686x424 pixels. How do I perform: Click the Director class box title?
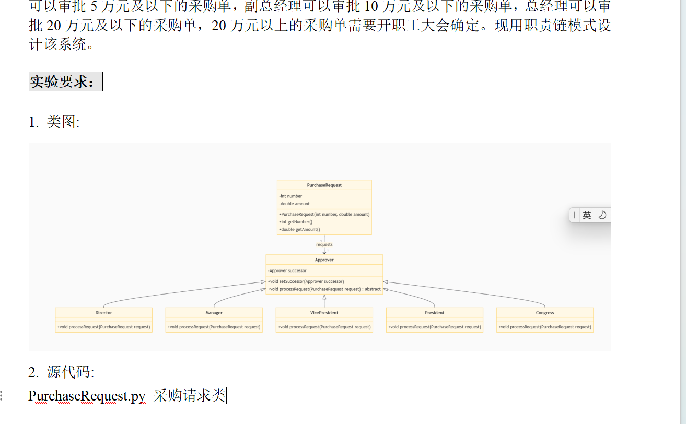[x=103, y=313]
